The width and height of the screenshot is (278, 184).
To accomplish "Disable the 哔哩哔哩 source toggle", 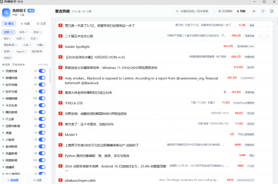I will click(x=42, y=99).
